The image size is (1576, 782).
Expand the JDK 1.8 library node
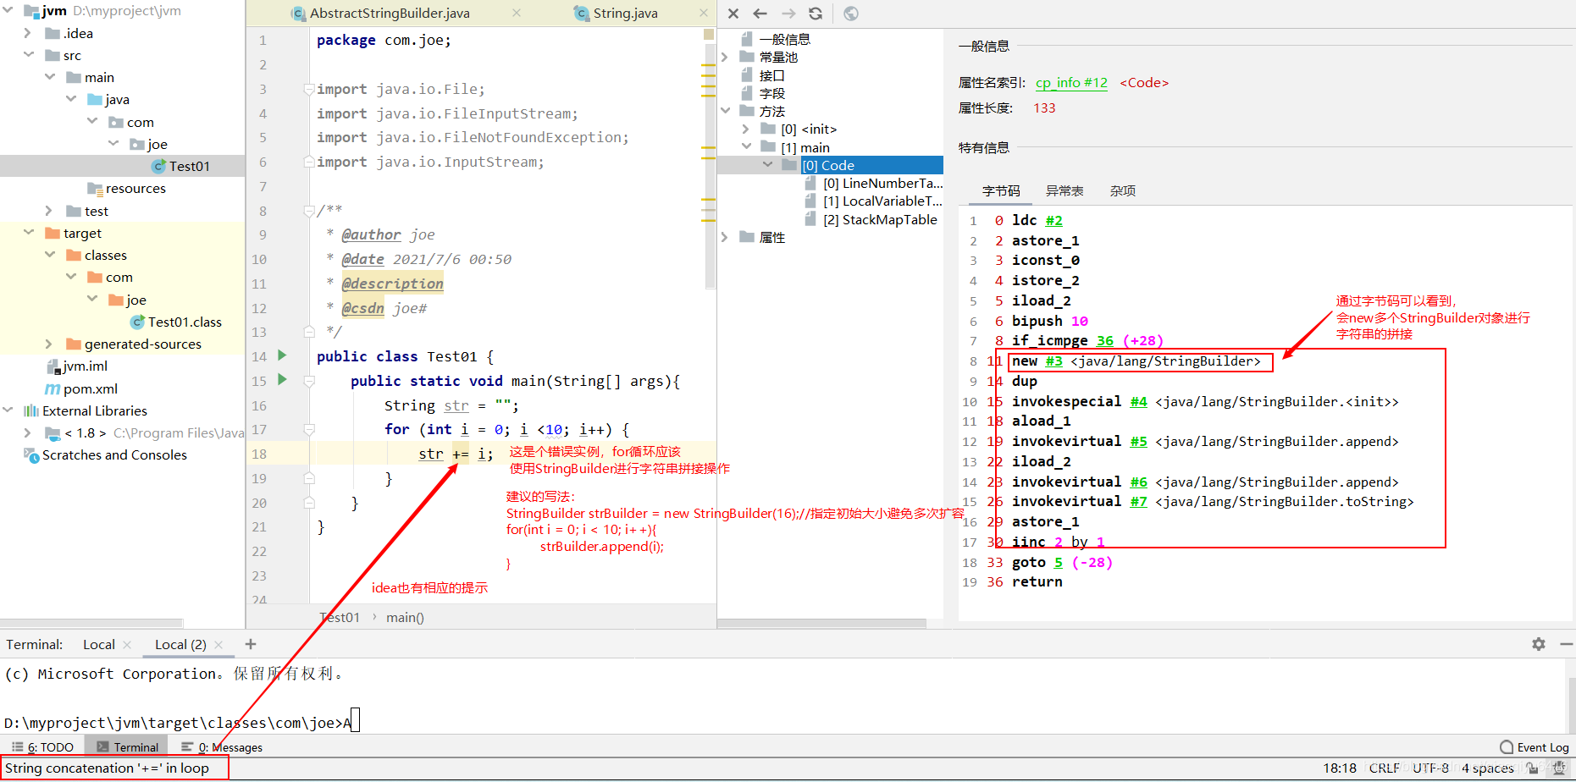pos(28,432)
